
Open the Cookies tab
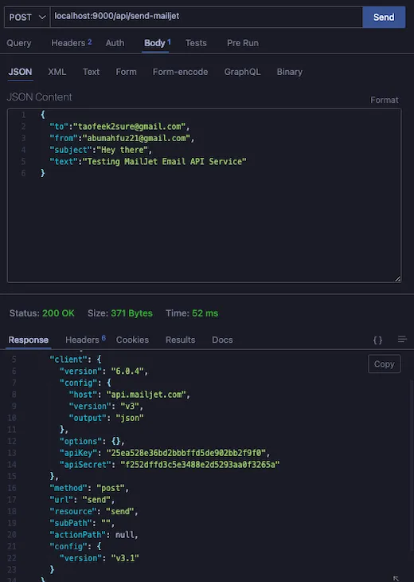132,340
